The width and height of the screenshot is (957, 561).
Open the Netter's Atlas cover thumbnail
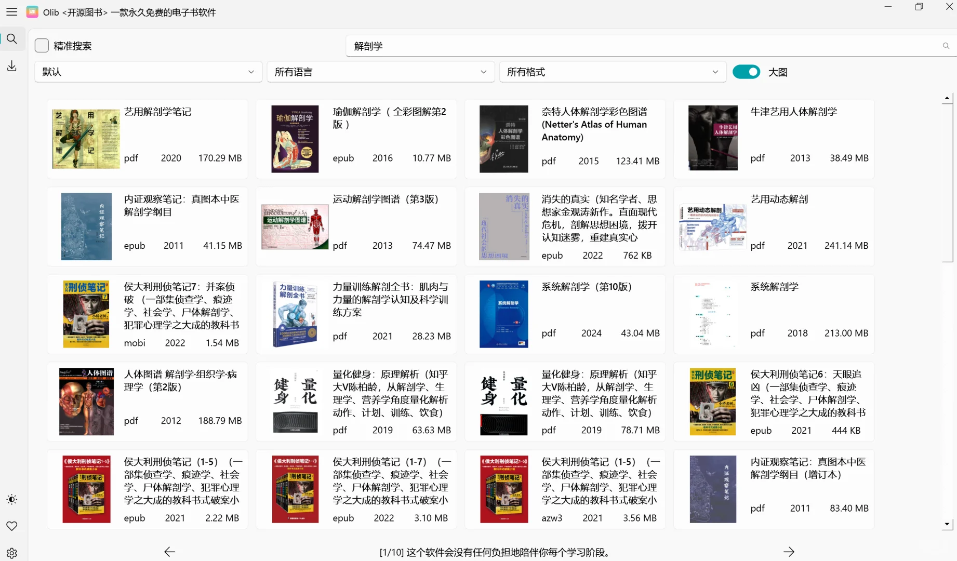(503, 139)
